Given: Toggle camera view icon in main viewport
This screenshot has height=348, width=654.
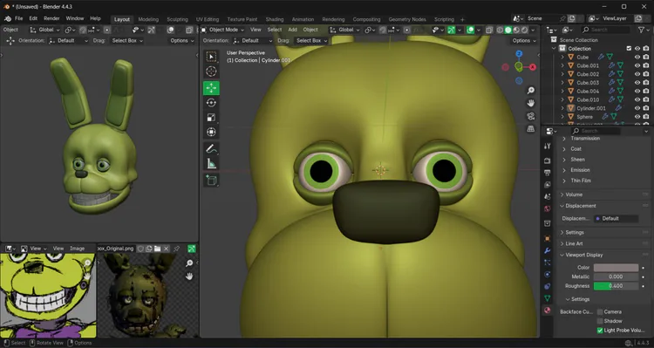Looking at the screenshot, I should point(530,116).
